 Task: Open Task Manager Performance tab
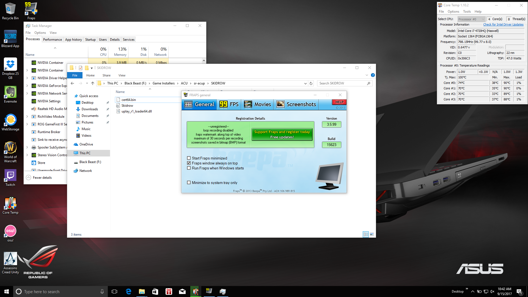click(x=52, y=40)
